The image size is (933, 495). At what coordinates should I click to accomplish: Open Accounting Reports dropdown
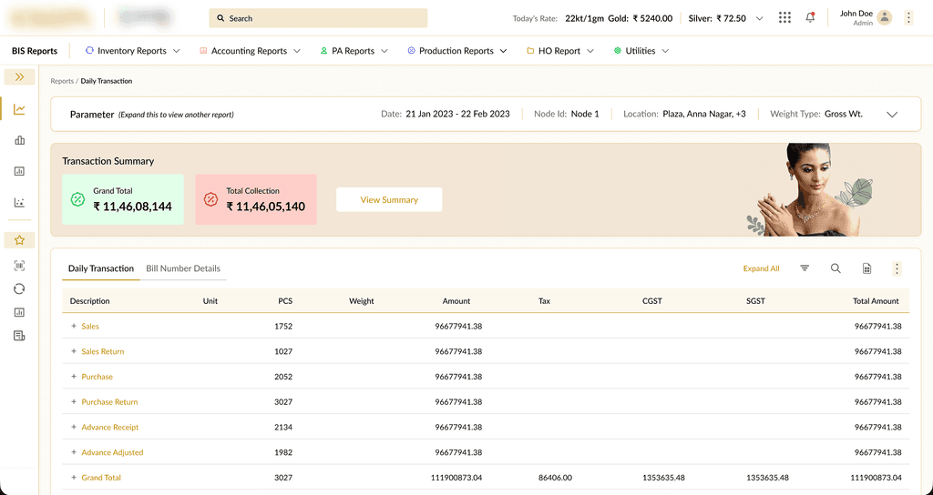pos(250,51)
